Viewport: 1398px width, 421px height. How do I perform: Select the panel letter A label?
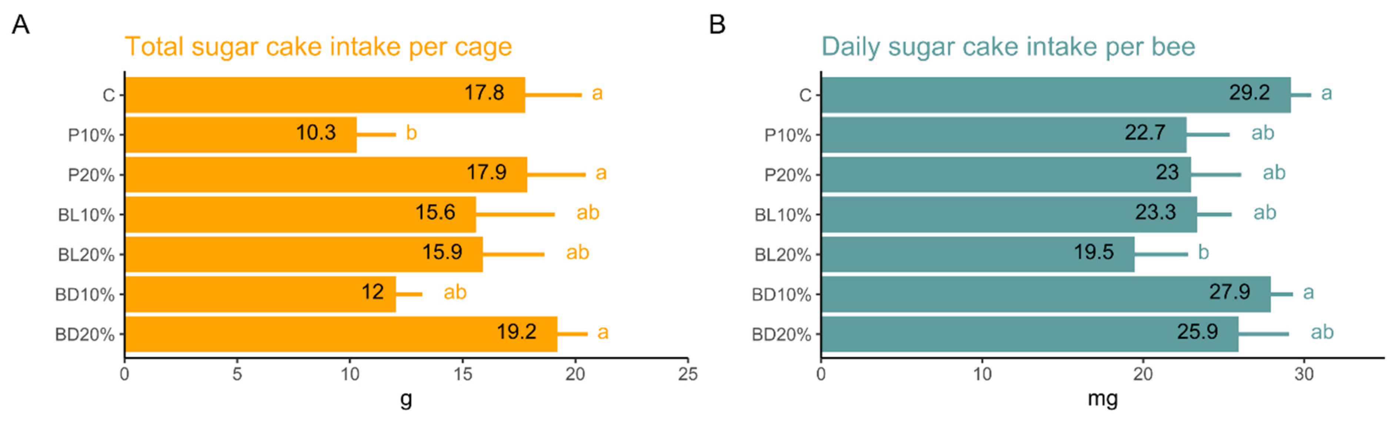21,24
